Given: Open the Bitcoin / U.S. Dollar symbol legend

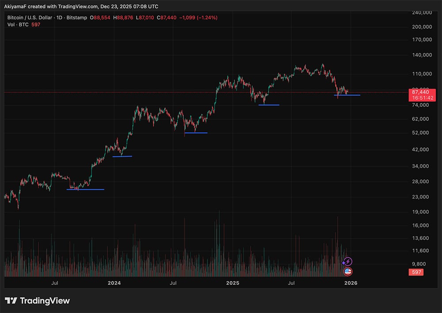Looking at the screenshot, I should pyautogui.click(x=29, y=18).
